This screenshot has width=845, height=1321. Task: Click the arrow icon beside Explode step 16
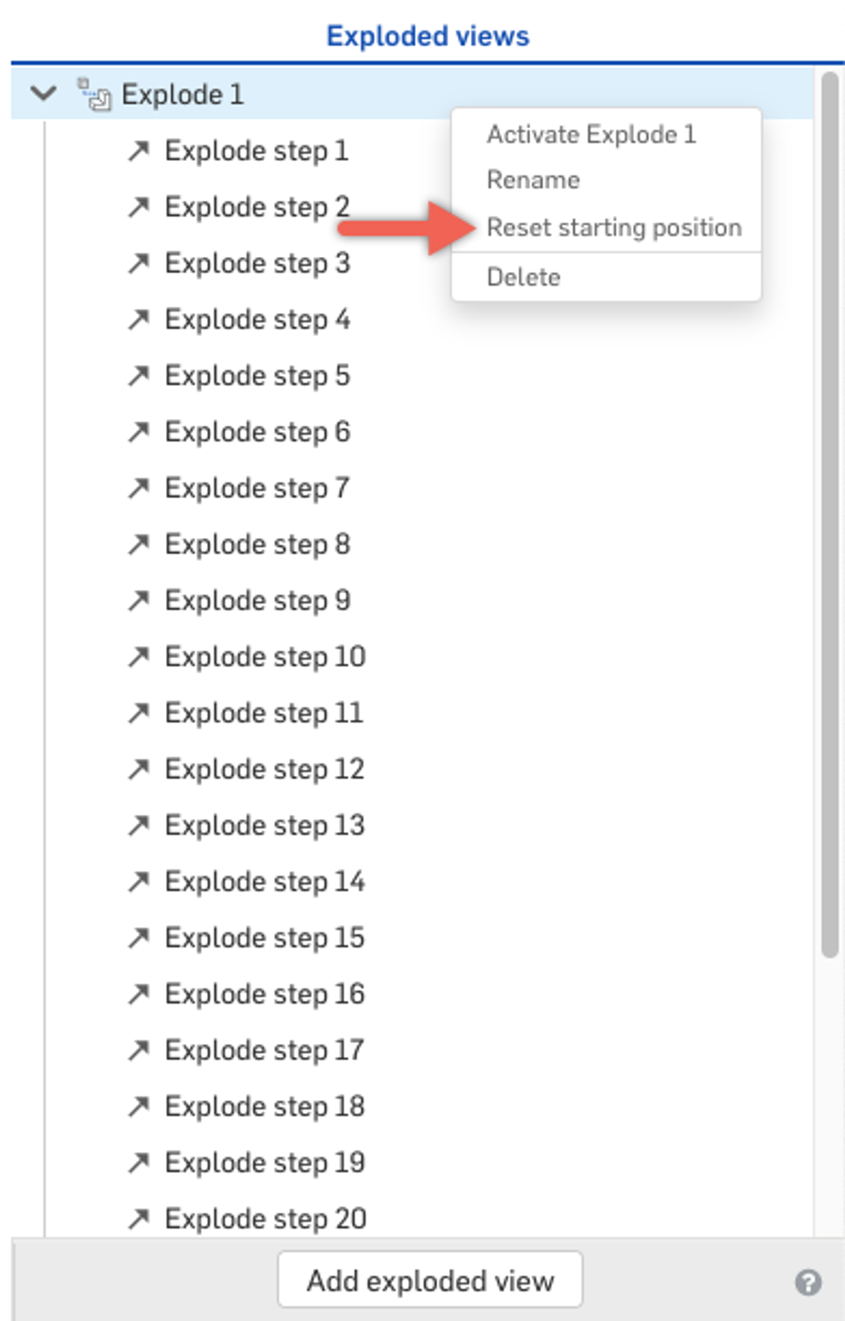pos(139,994)
